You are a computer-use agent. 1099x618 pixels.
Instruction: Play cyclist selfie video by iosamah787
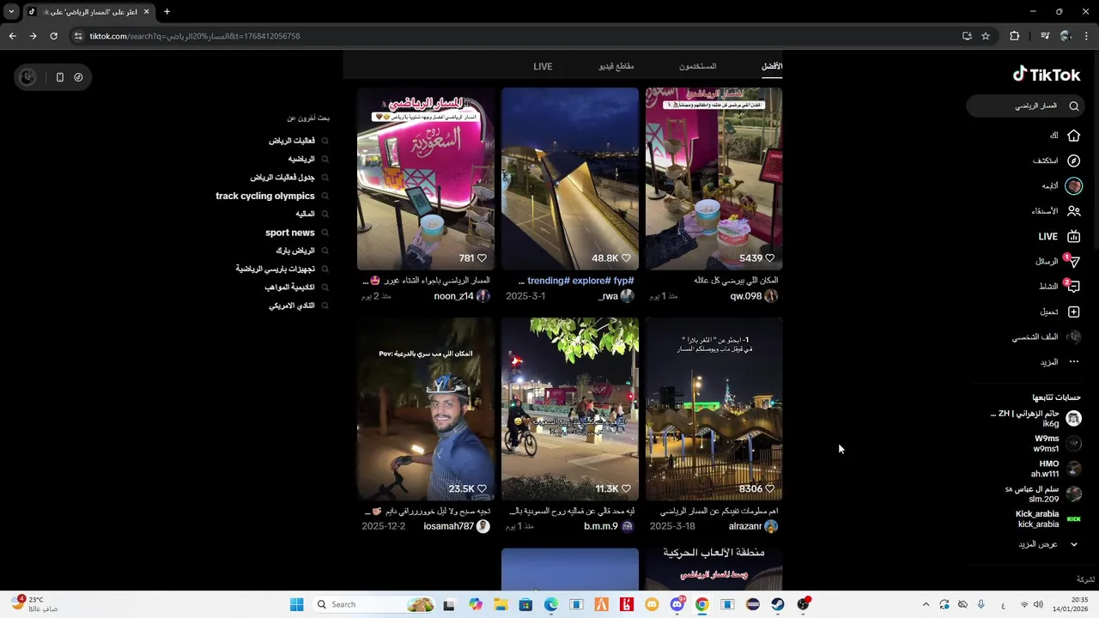pyautogui.click(x=426, y=409)
